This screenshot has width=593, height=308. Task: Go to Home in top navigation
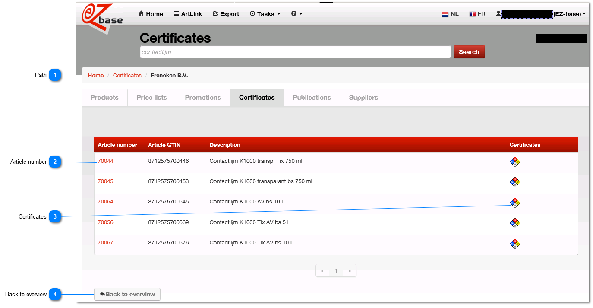tap(151, 14)
